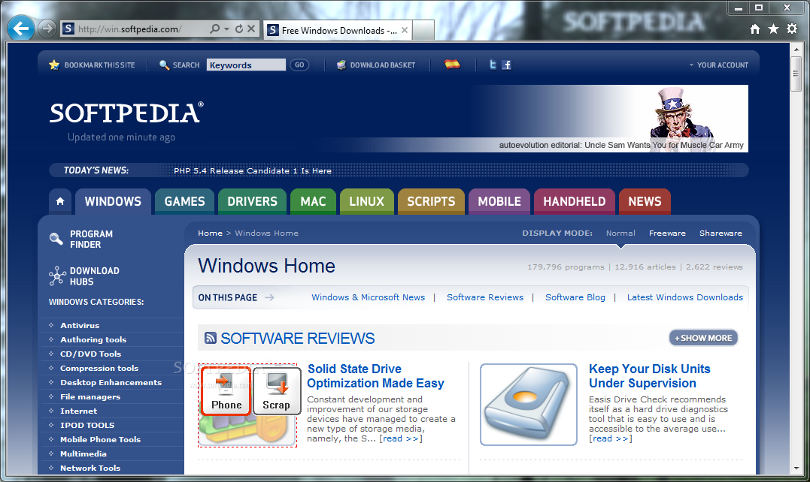Open Solid State Drive Optimization article
Image resolution: width=810 pixels, height=482 pixels.
375,376
